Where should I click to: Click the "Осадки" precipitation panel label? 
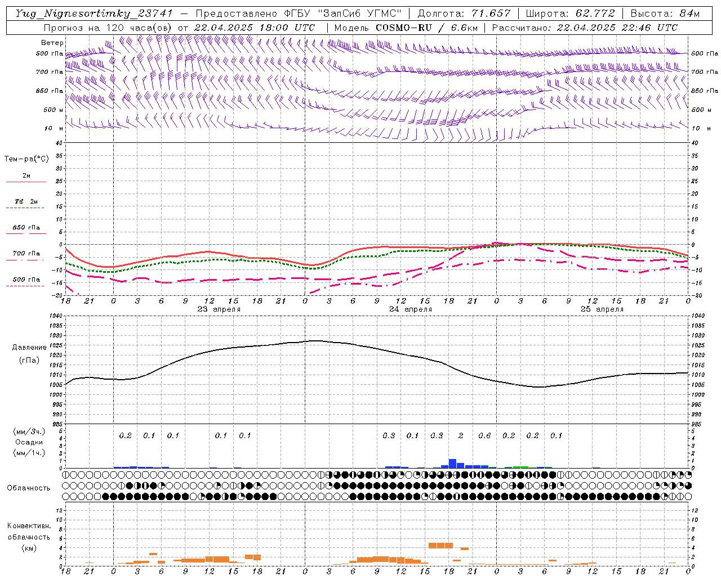[29, 442]
